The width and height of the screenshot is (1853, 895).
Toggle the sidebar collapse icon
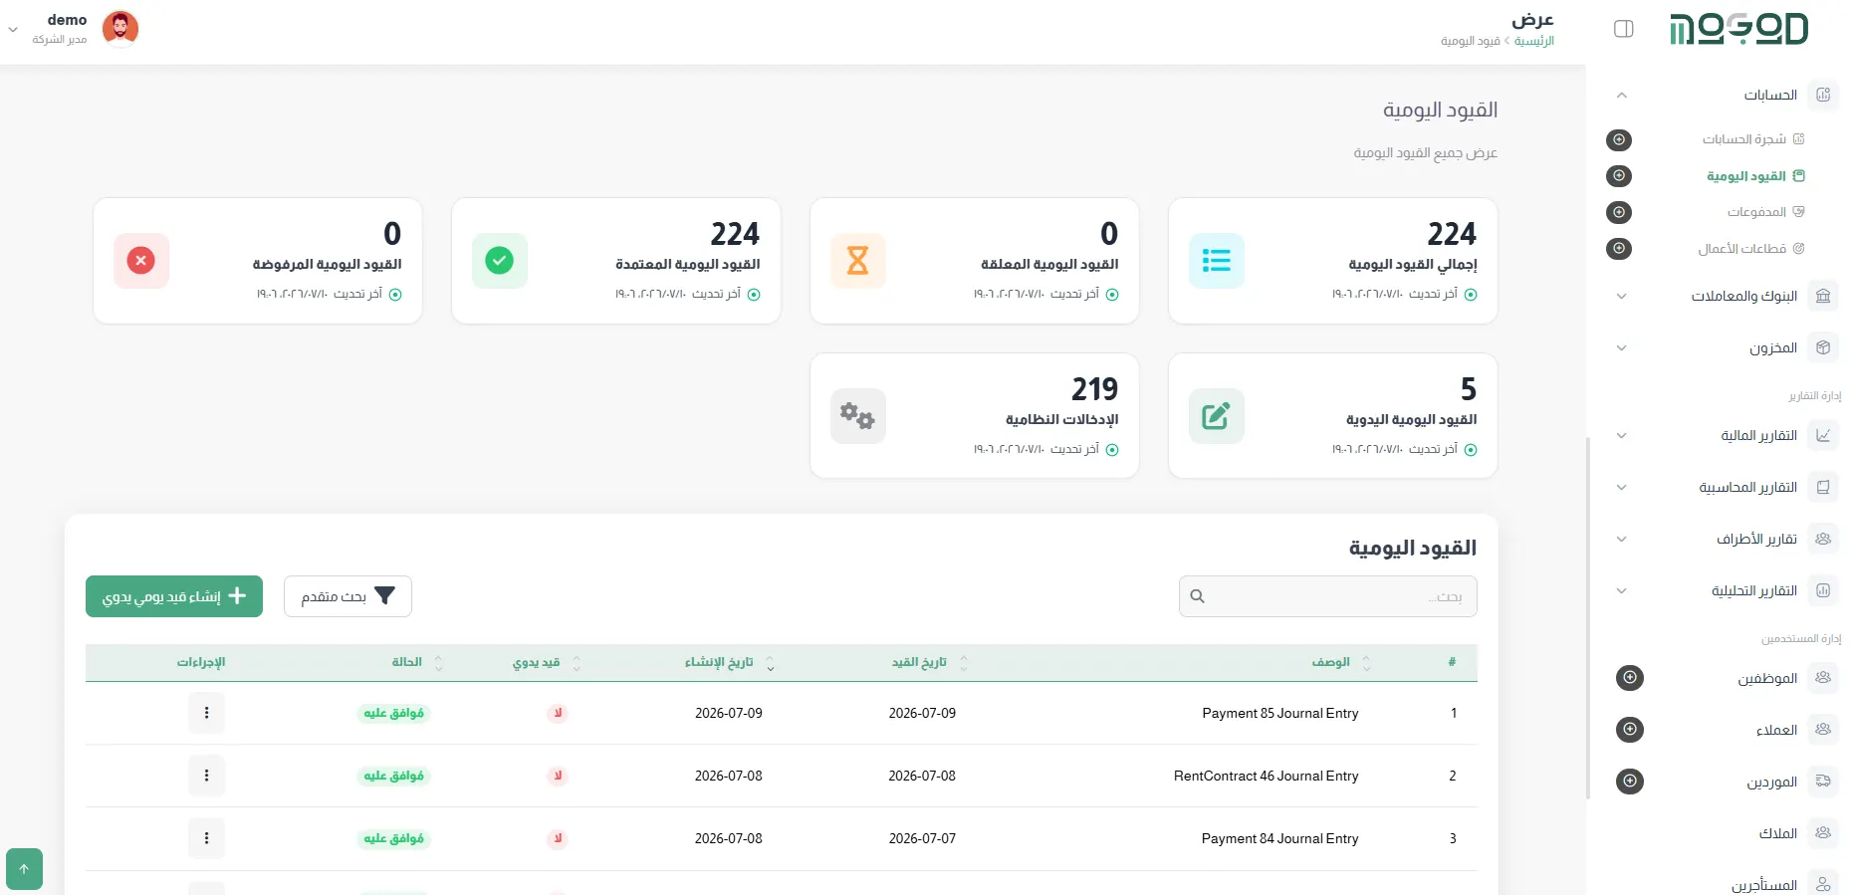pyautogui.click(x=1623, y=29)
